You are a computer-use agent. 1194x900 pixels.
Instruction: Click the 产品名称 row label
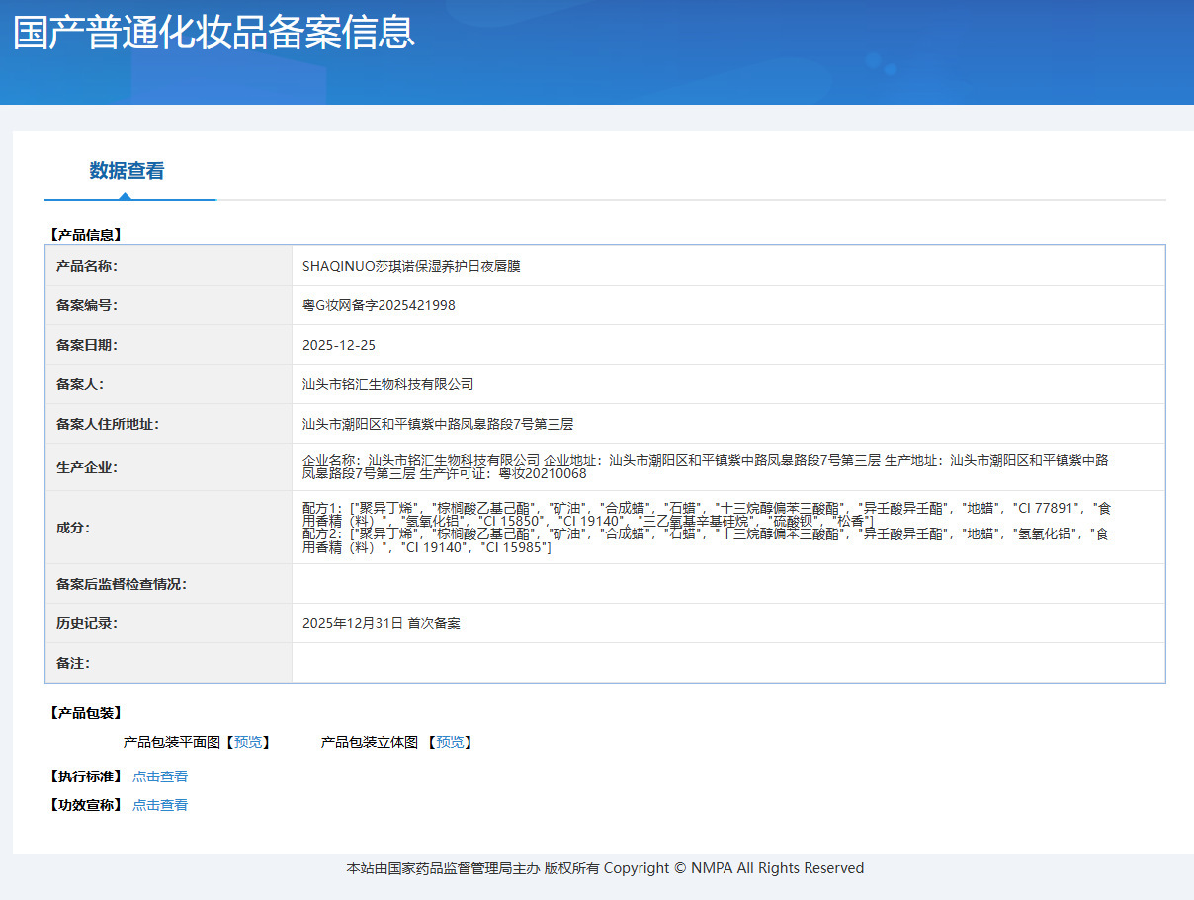click(87, 266)
